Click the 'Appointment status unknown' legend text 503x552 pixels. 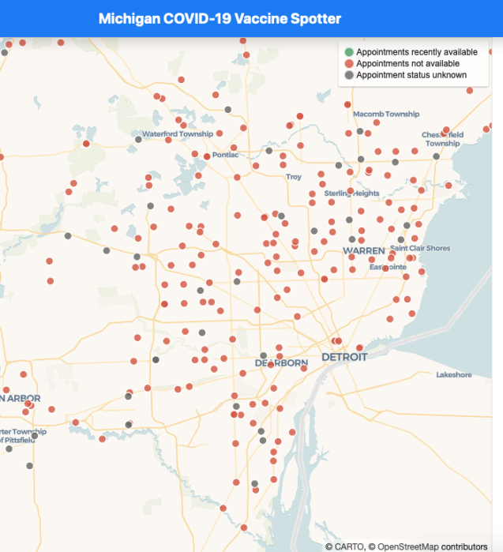coord(411,75)
